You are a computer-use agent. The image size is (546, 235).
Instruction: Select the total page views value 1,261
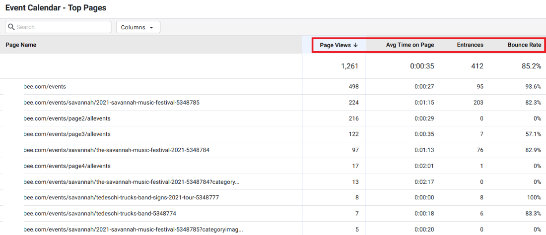coord(349,66)
